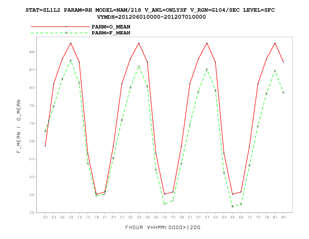Click the x-axis tick label 51
309x239 pixels.
pyautogui.click(x=190, y=217)
